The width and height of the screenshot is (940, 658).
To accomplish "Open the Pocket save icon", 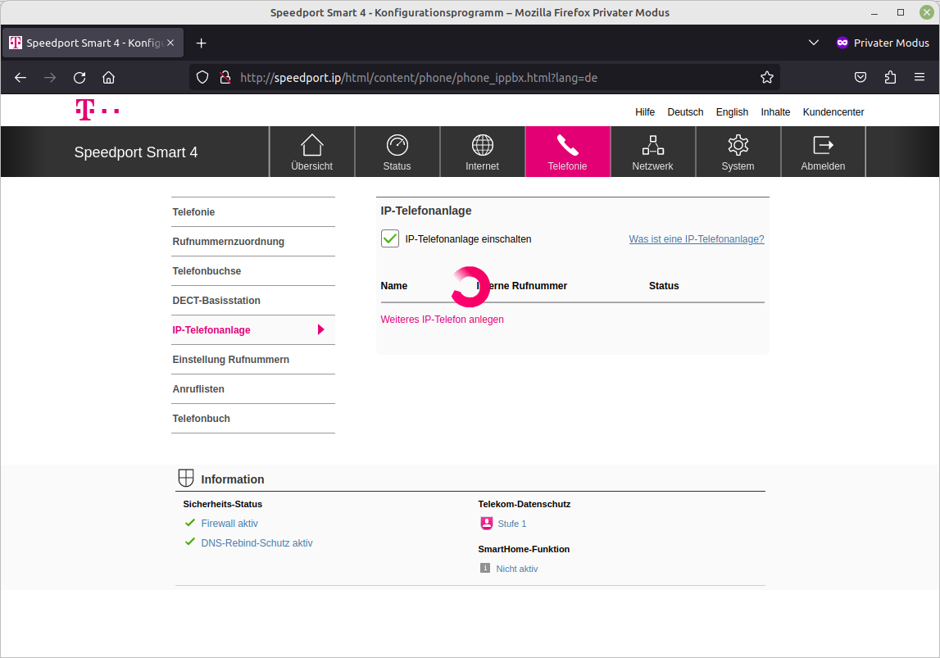I will (861, 77).
